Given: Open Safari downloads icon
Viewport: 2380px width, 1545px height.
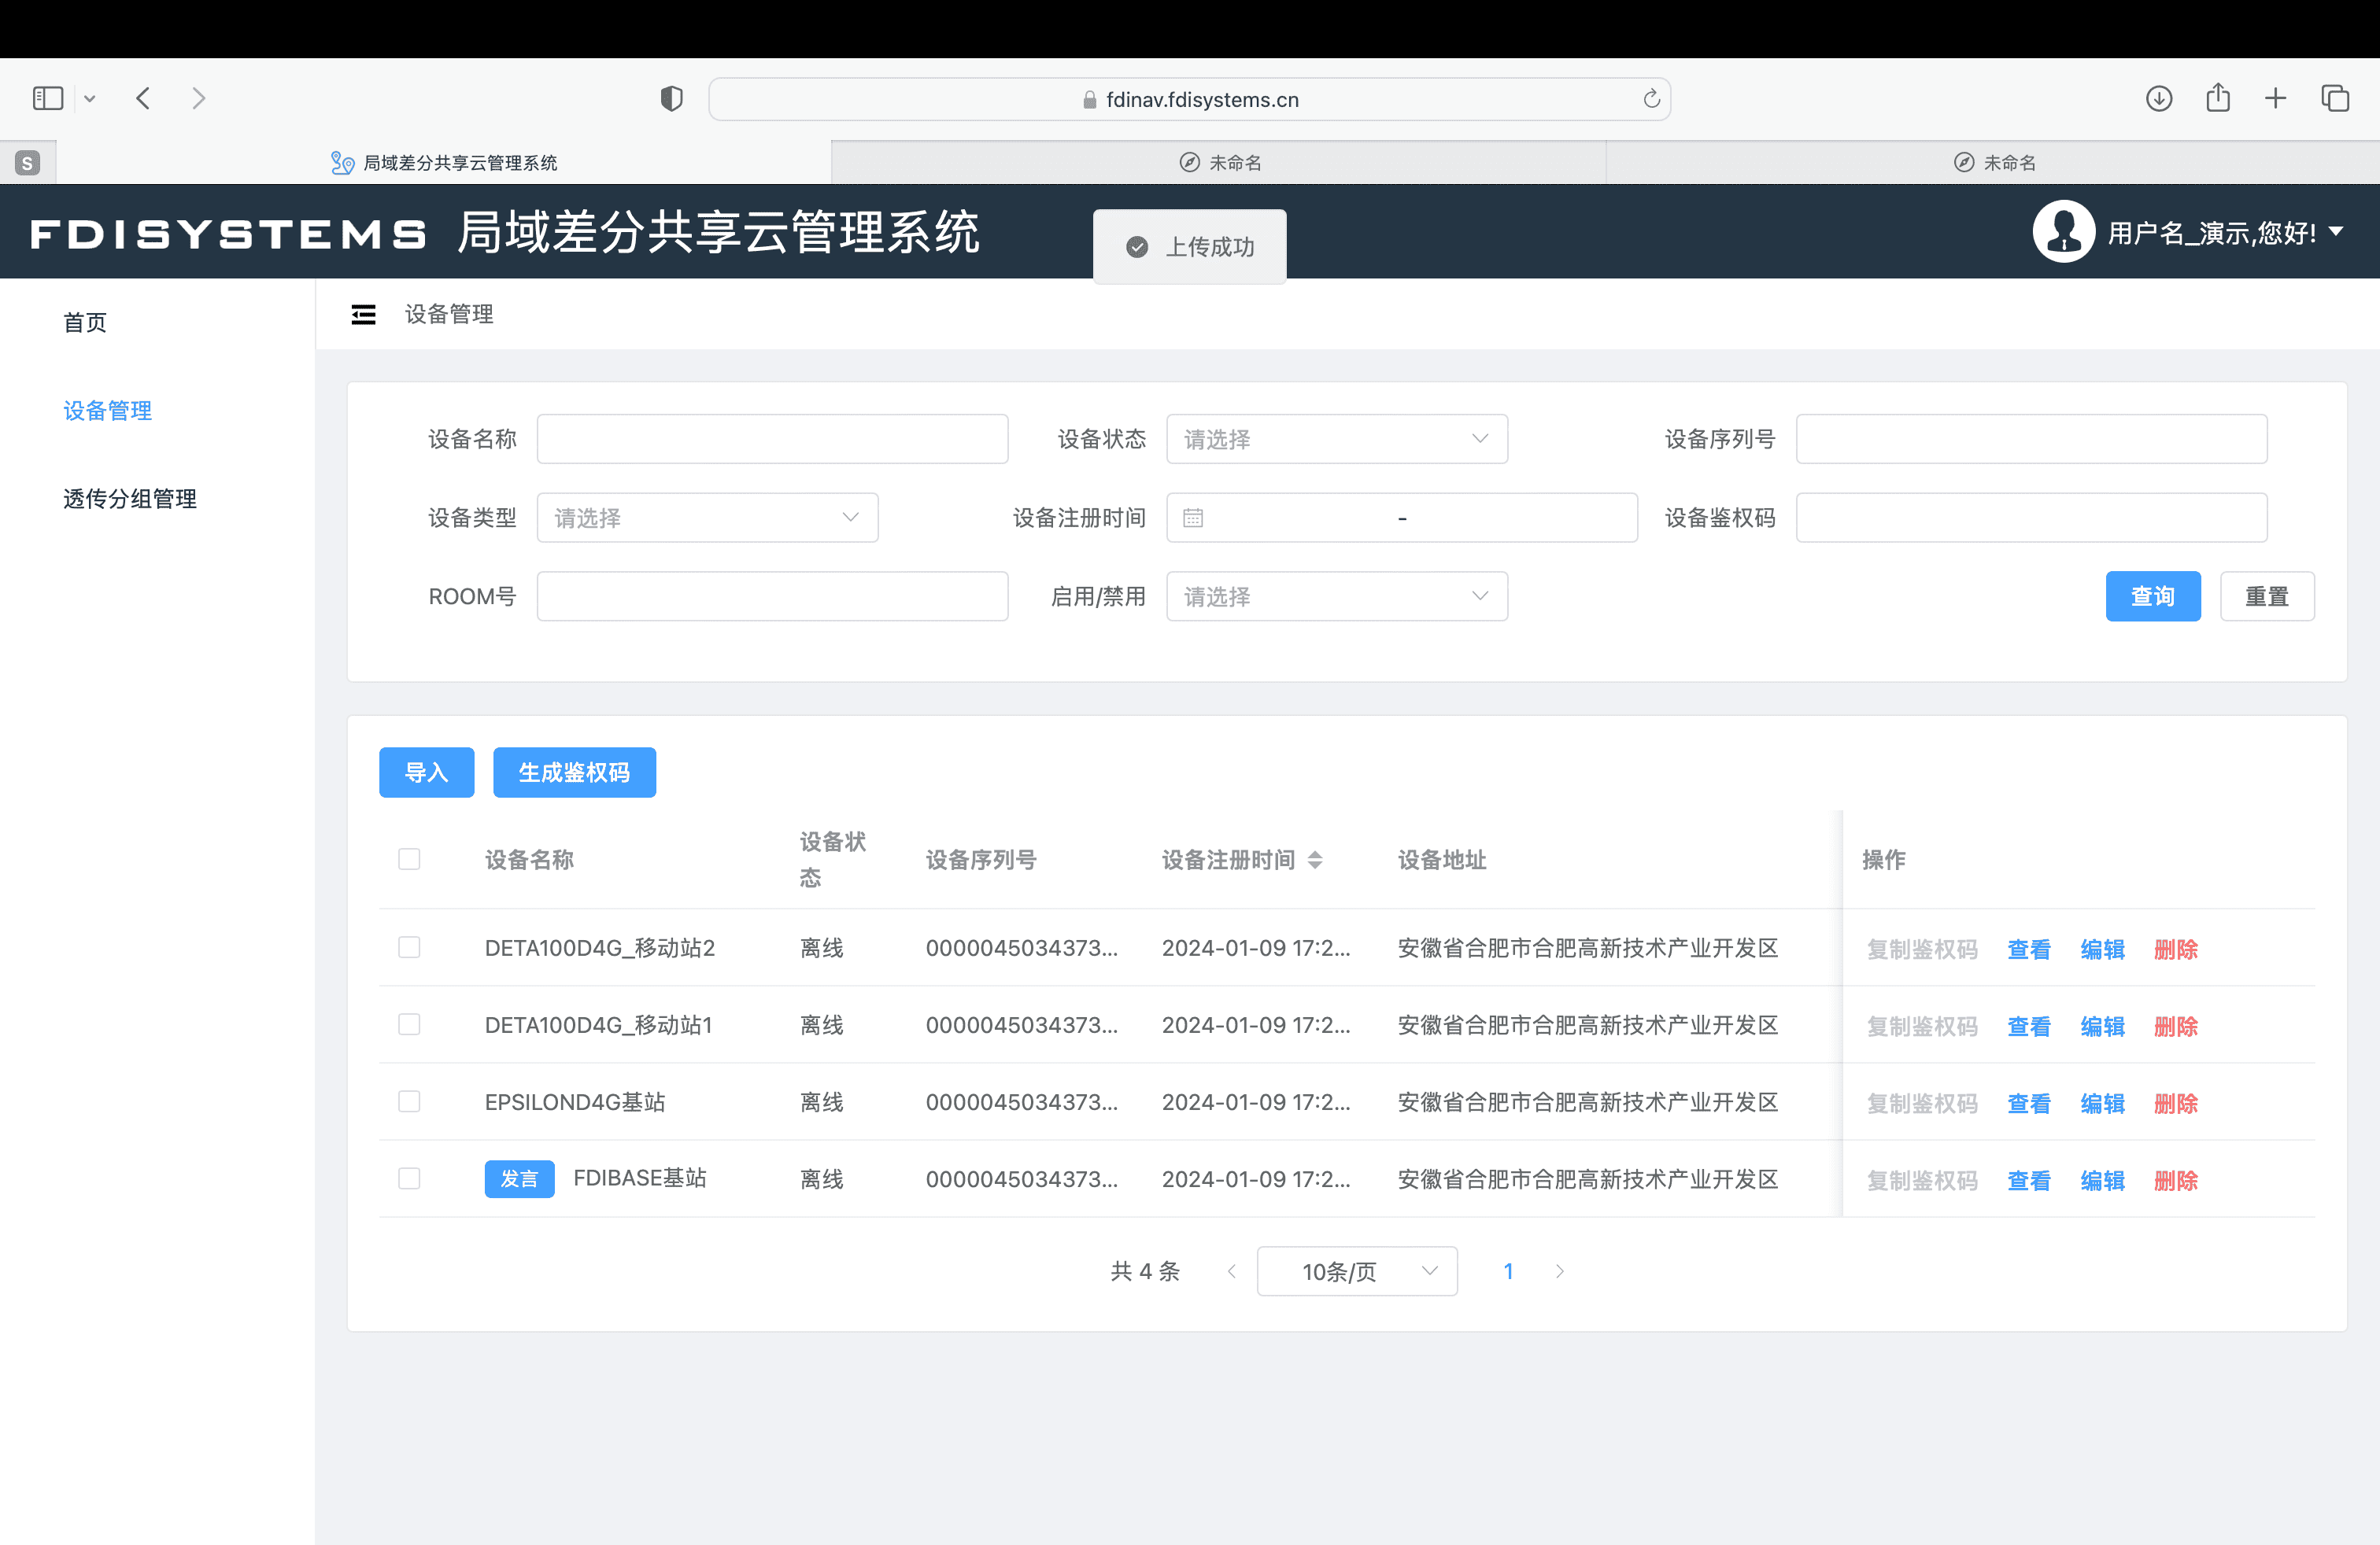Looking at the screenshot, I should point(2158,98).
